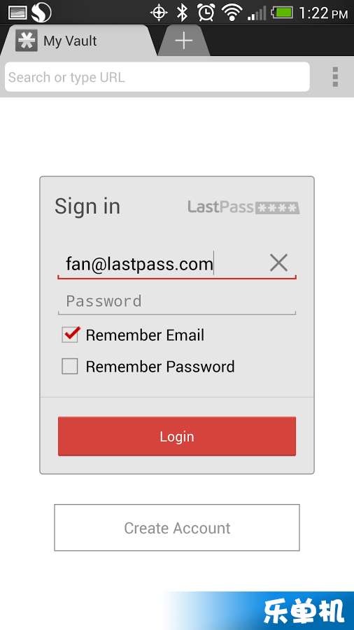Clear the email field with X icon
The width and height of the screenshot is (354, 630).
[x=278, y=263]
